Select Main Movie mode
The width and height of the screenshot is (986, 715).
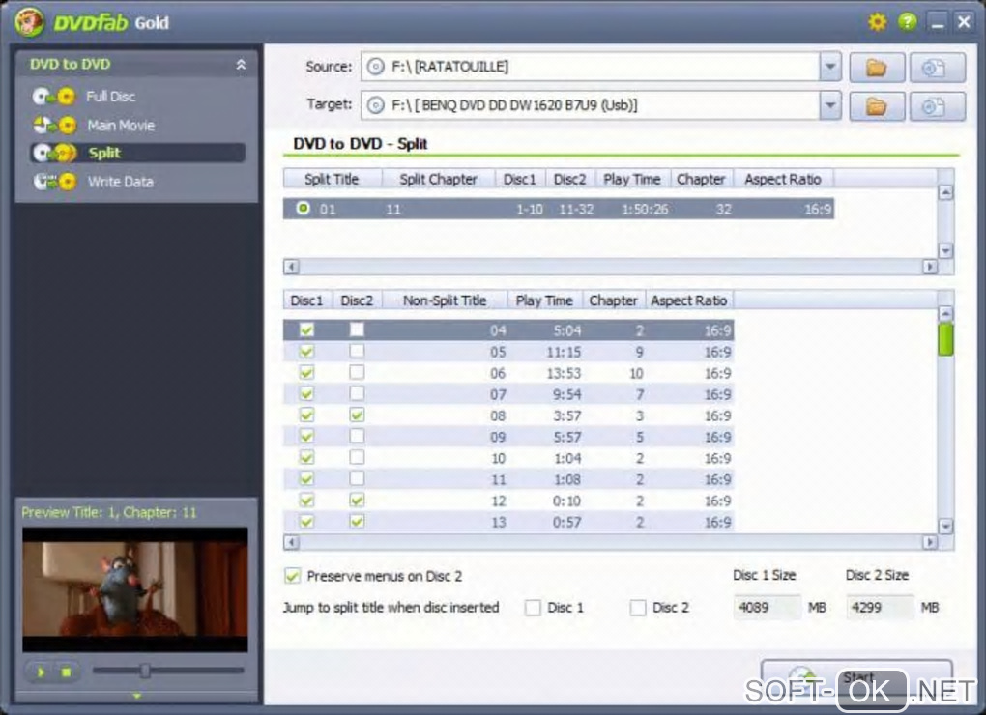point(121,125)
